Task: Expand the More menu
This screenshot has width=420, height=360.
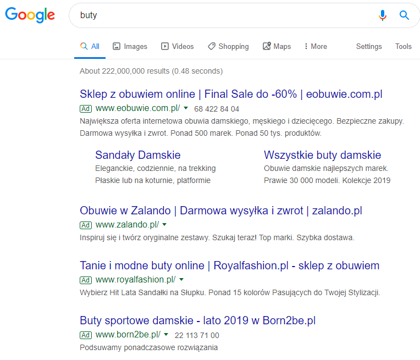Action: coord(316,46)
